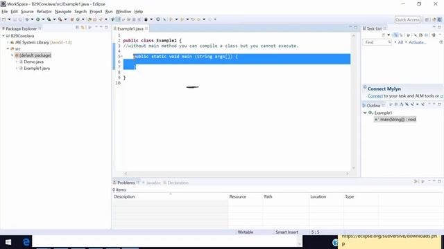This screenshot has height=249, width=444.
Task: Collapse Example1 class in the Outline
Action: tap(365, 113)
